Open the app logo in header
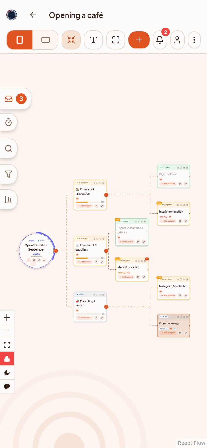Viewport: 207px width, 448px height. (12, 15)
